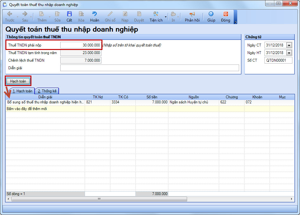Viewport: 300px width, 215px height.
Task: Click the TK Có cell 3334
Action: click(123, 102)
